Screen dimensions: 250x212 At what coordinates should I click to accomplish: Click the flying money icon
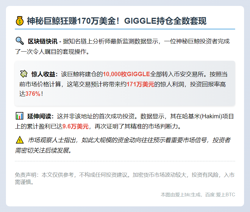(x=24, y=74)
